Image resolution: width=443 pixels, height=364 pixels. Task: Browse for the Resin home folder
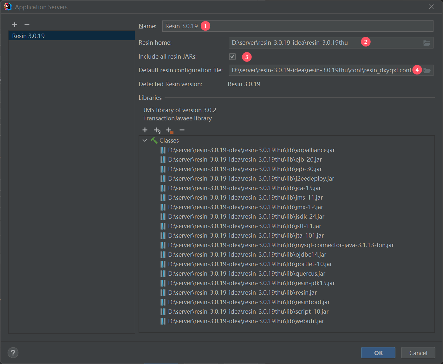(427, 43)
